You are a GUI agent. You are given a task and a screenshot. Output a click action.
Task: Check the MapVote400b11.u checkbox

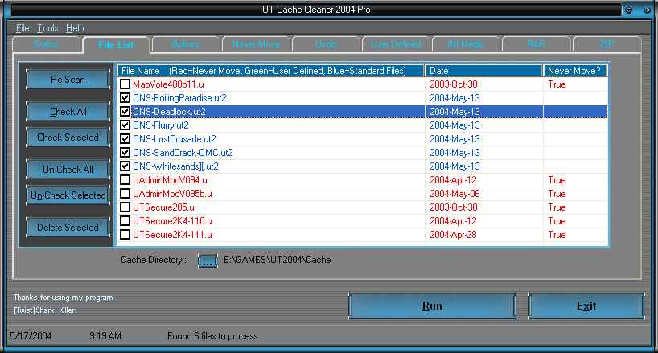point(125,84)
